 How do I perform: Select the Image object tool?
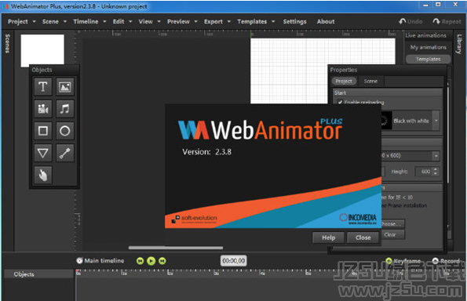click(64, 86)
